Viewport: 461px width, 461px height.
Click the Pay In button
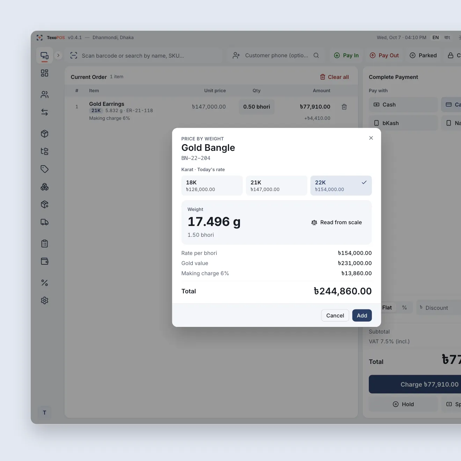pos(346,55)
